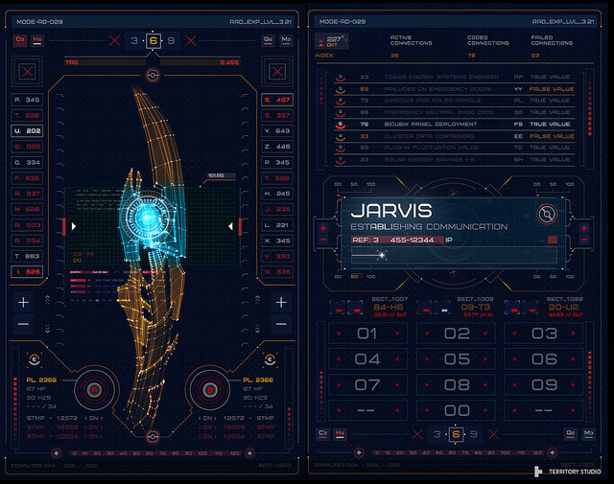Select the S. 457 value box
The image size is (614, 484).
click(277, 100)
